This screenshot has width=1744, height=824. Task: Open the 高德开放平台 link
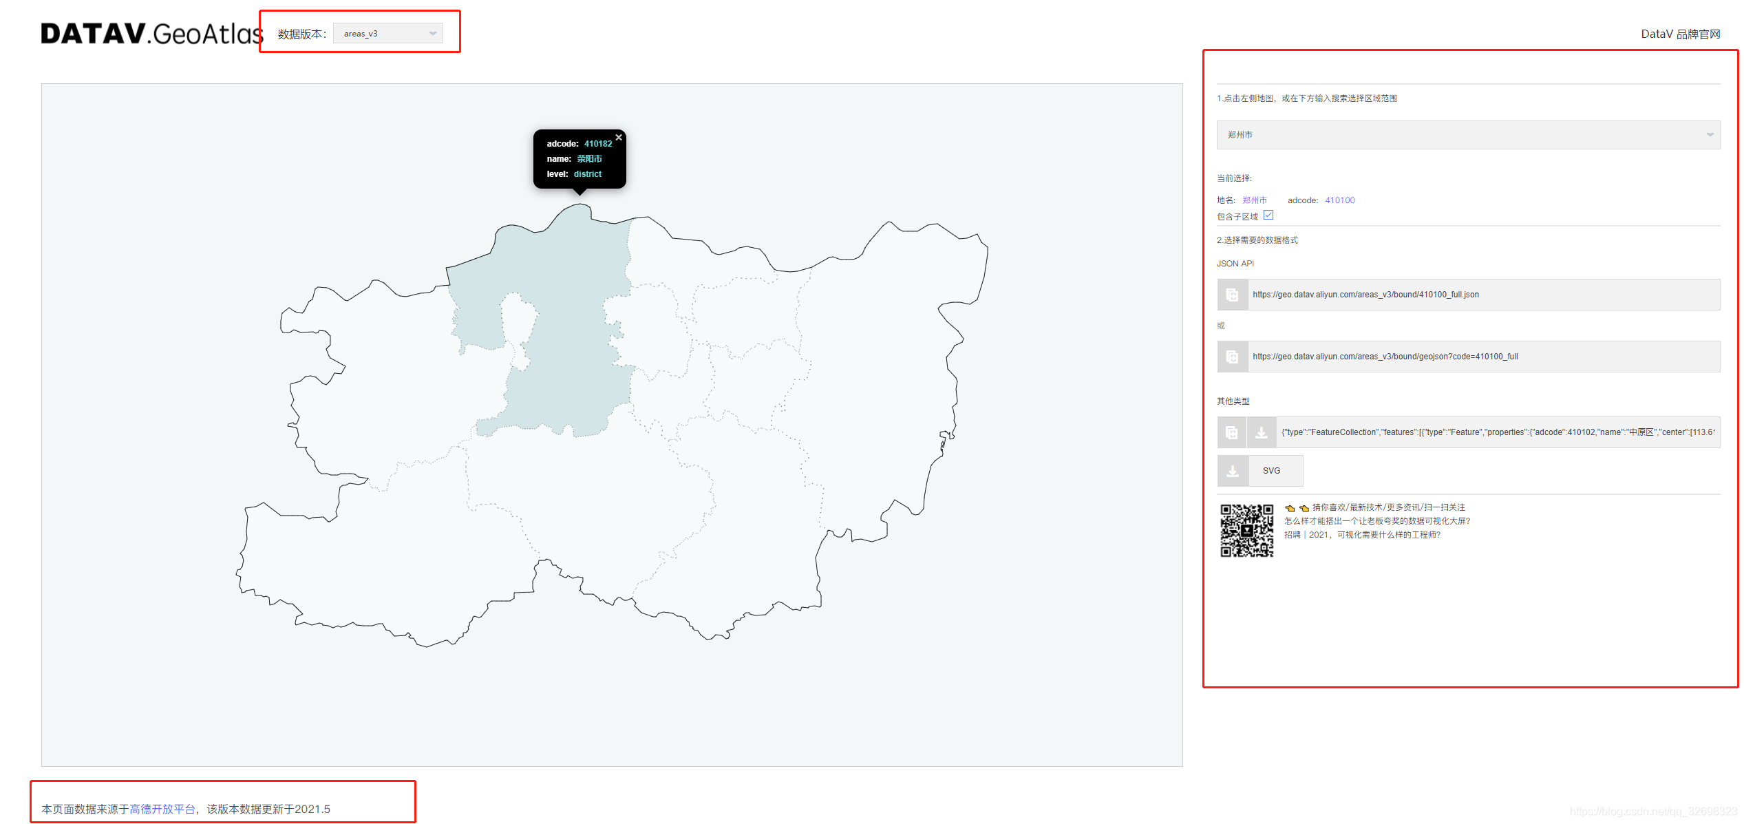(x=162, y=809)
